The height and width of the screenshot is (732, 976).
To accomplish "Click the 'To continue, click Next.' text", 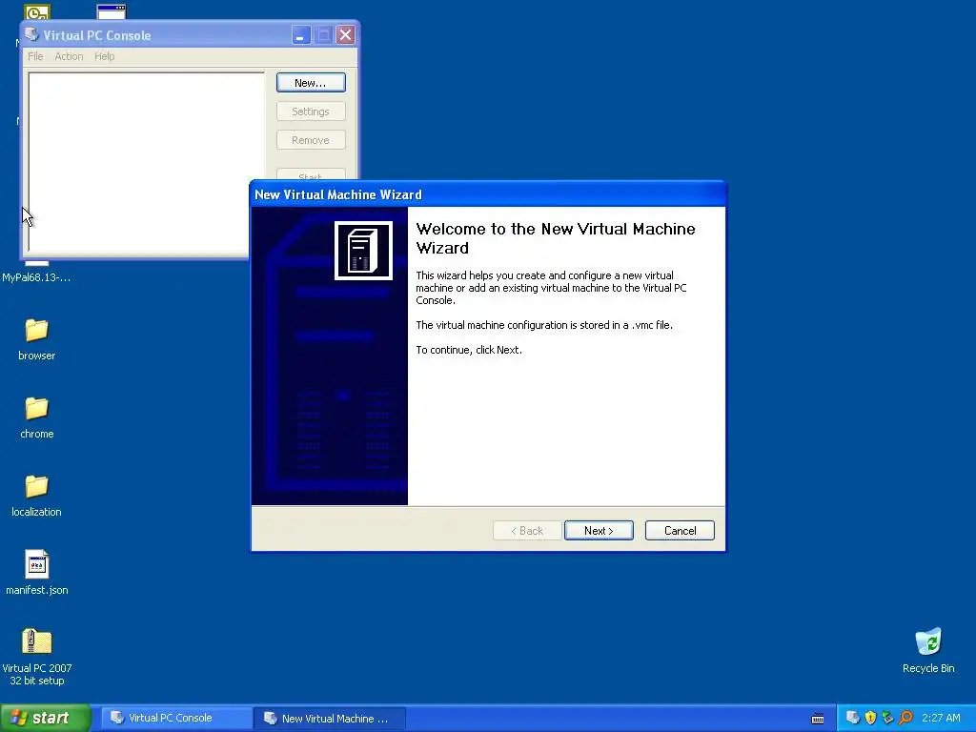I will (x=469, y=350).
